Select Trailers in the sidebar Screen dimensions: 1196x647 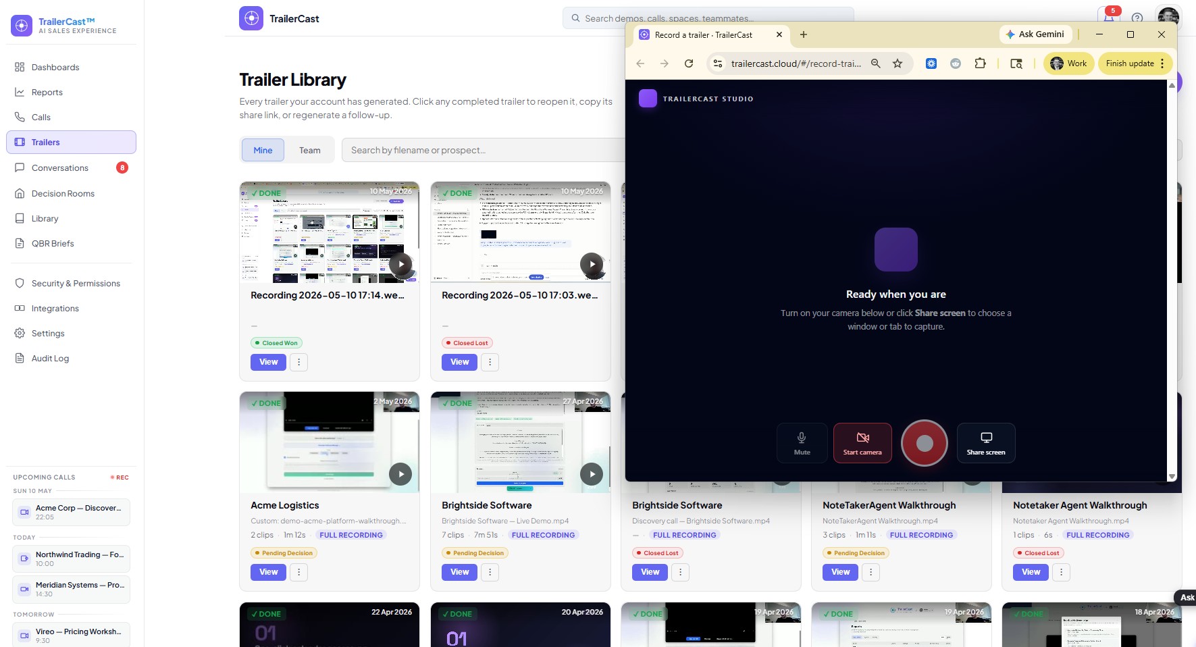71,142
